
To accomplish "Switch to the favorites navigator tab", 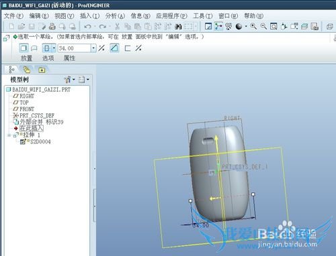I will tap(42, 70).
